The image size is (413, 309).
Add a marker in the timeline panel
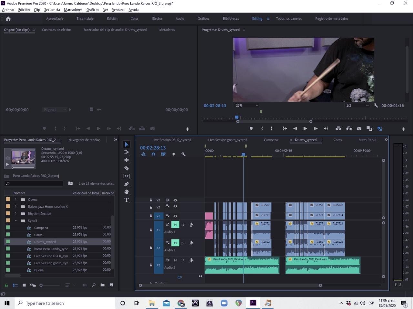click(174, 154)
